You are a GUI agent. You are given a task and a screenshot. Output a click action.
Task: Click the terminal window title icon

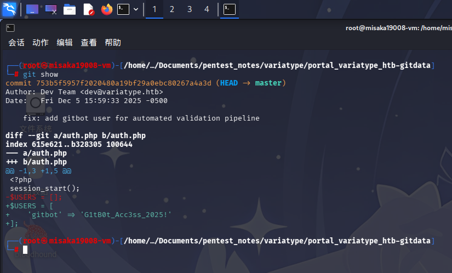click(10, 28)
